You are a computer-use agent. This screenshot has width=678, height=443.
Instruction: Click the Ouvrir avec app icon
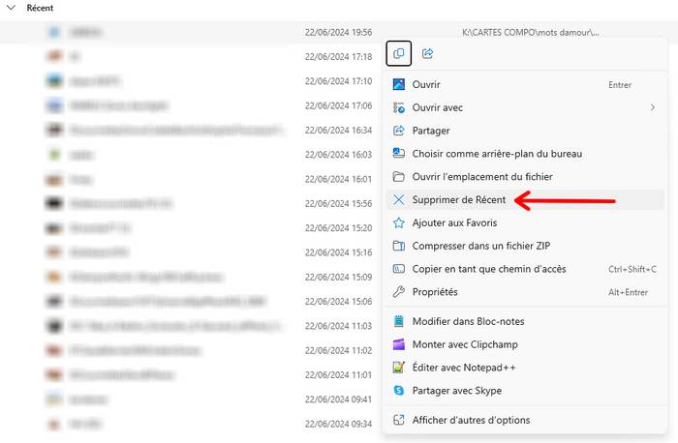pos(399,107)
